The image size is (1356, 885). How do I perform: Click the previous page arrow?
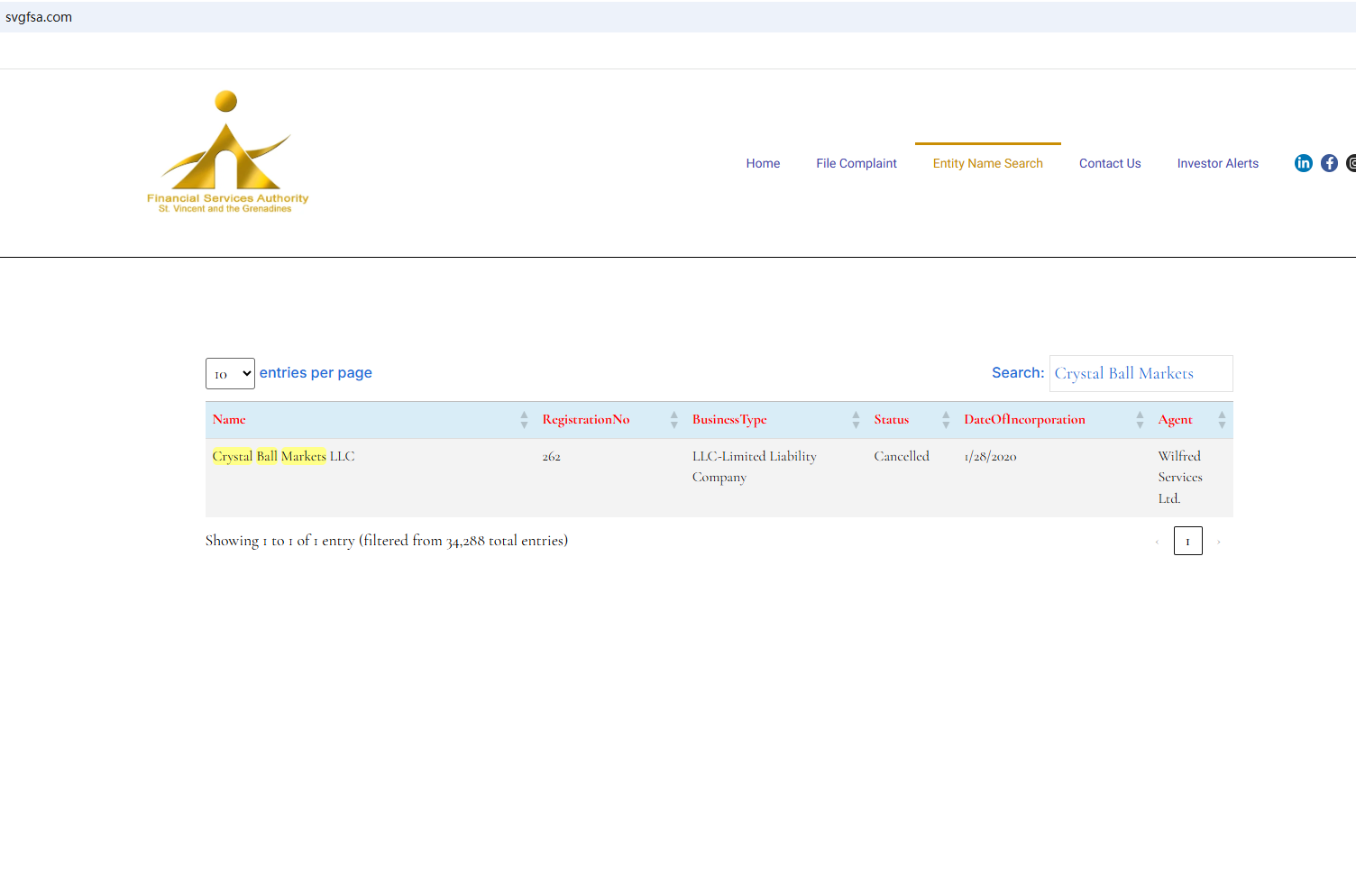pos(1157,542)
